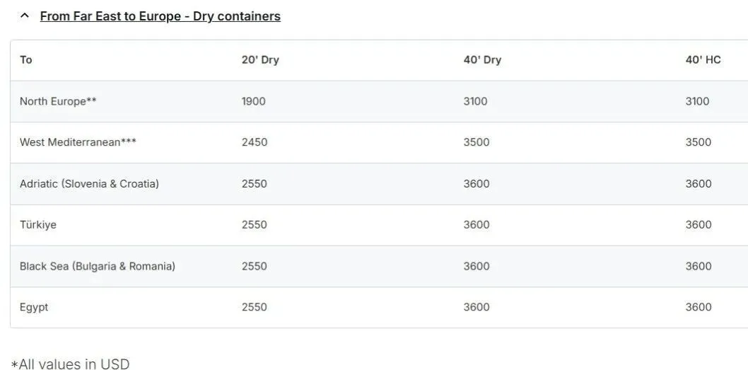Select the Türkiye row label

[38, 225]
